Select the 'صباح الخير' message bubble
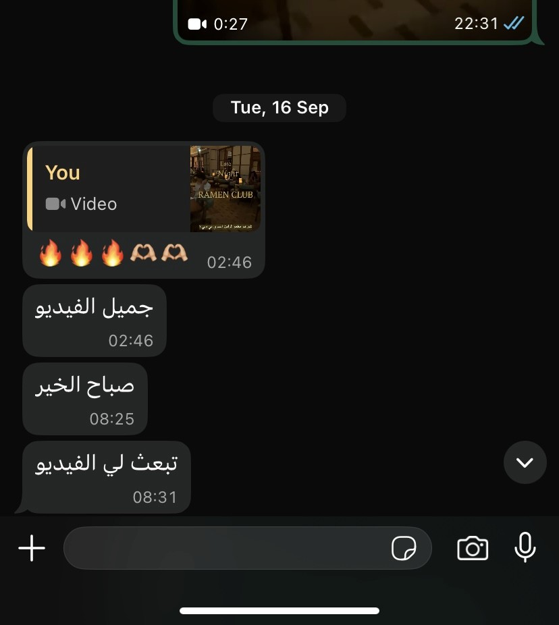559x625 pixels. (x=85, y=399)
